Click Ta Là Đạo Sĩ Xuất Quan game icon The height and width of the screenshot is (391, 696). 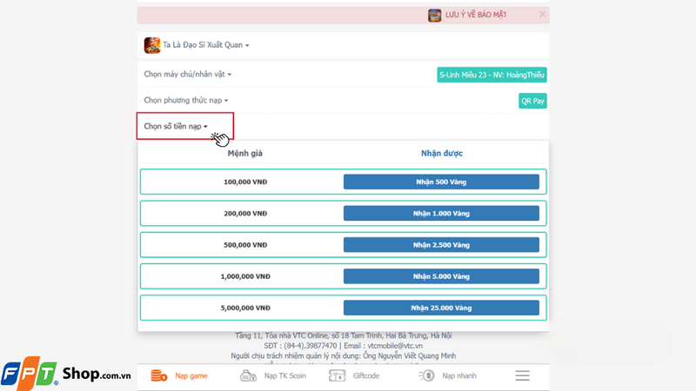tap(151, 45)
